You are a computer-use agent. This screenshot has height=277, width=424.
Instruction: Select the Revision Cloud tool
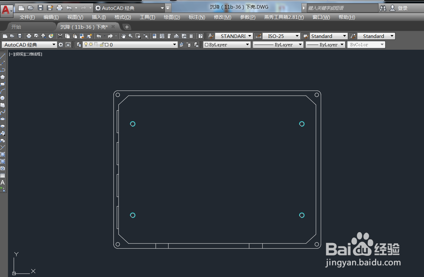(x=3, y=105)
